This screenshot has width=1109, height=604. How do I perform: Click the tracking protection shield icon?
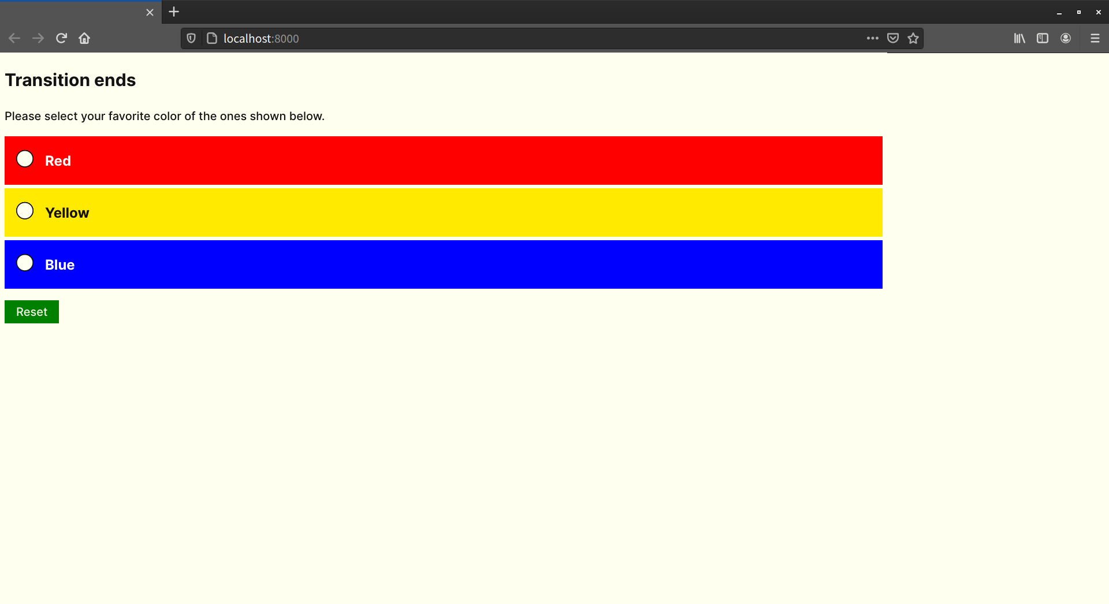click(x=191, y=39)
